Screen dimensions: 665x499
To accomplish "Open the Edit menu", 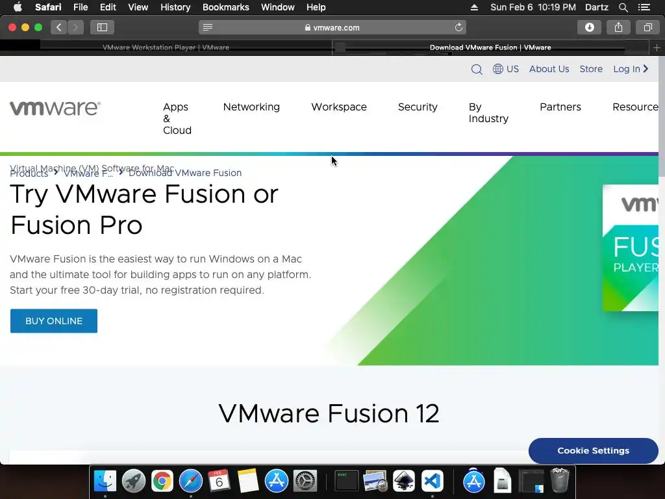I will click(108, 7).
